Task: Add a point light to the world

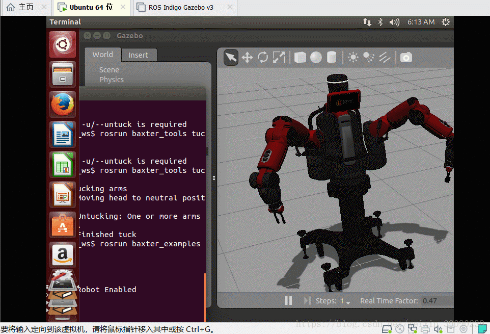Action: pyautogui.click(x=353, y=57)
